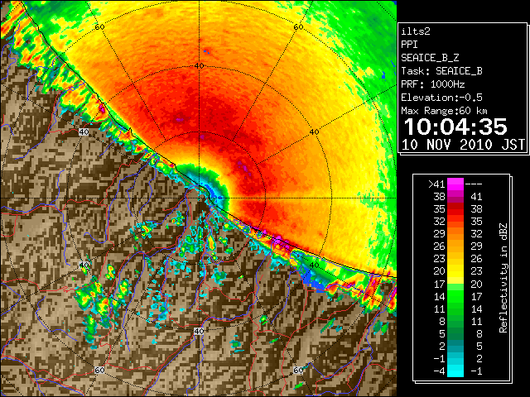This screenshot has width=530, height=397.
Task: Pick the red 35–38 dBZ legend swatch
Action: [x=455, y=209]
